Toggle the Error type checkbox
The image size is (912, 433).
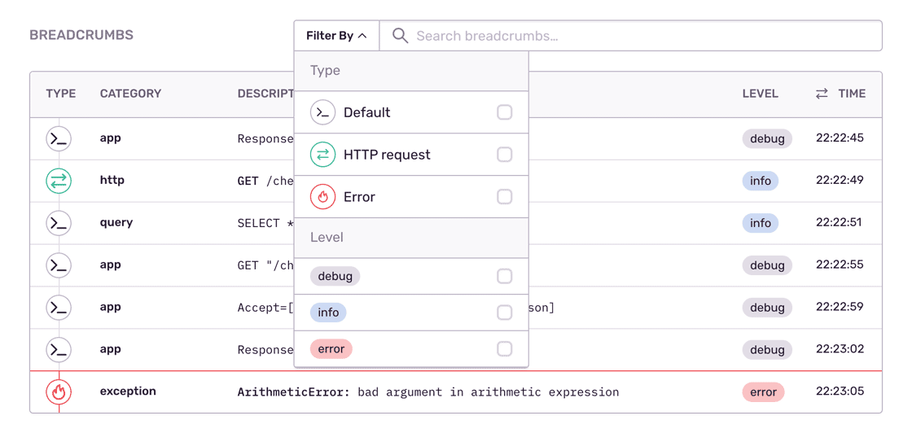click(x=505, y=197)
